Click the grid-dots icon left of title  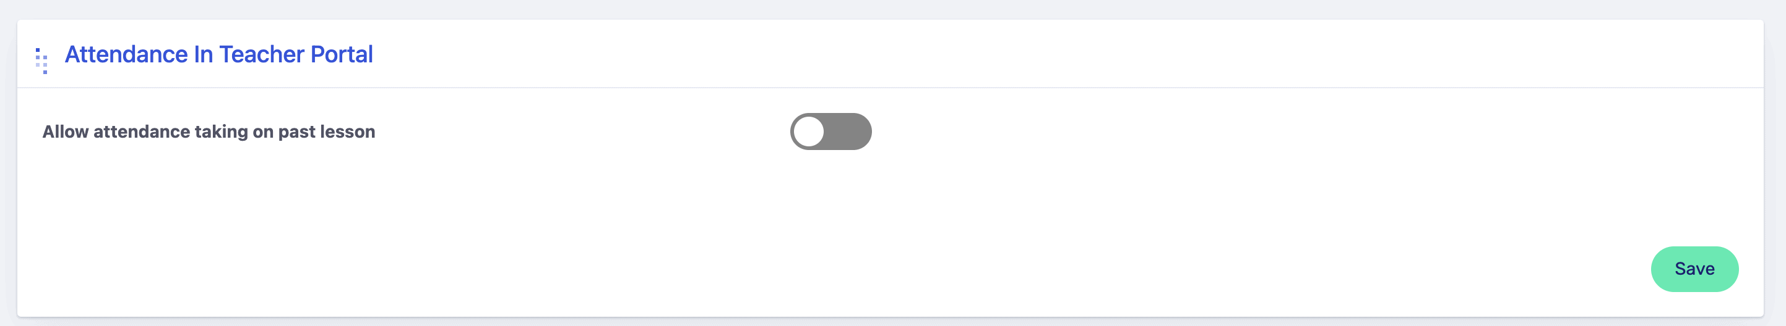point(41,61)
